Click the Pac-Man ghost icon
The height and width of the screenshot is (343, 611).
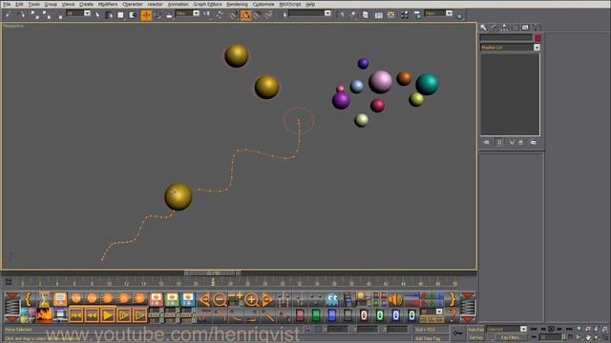[332, 299]
